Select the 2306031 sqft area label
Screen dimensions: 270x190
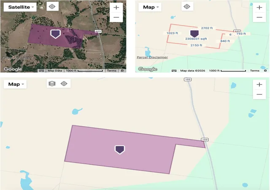click(x=196, y=39)
